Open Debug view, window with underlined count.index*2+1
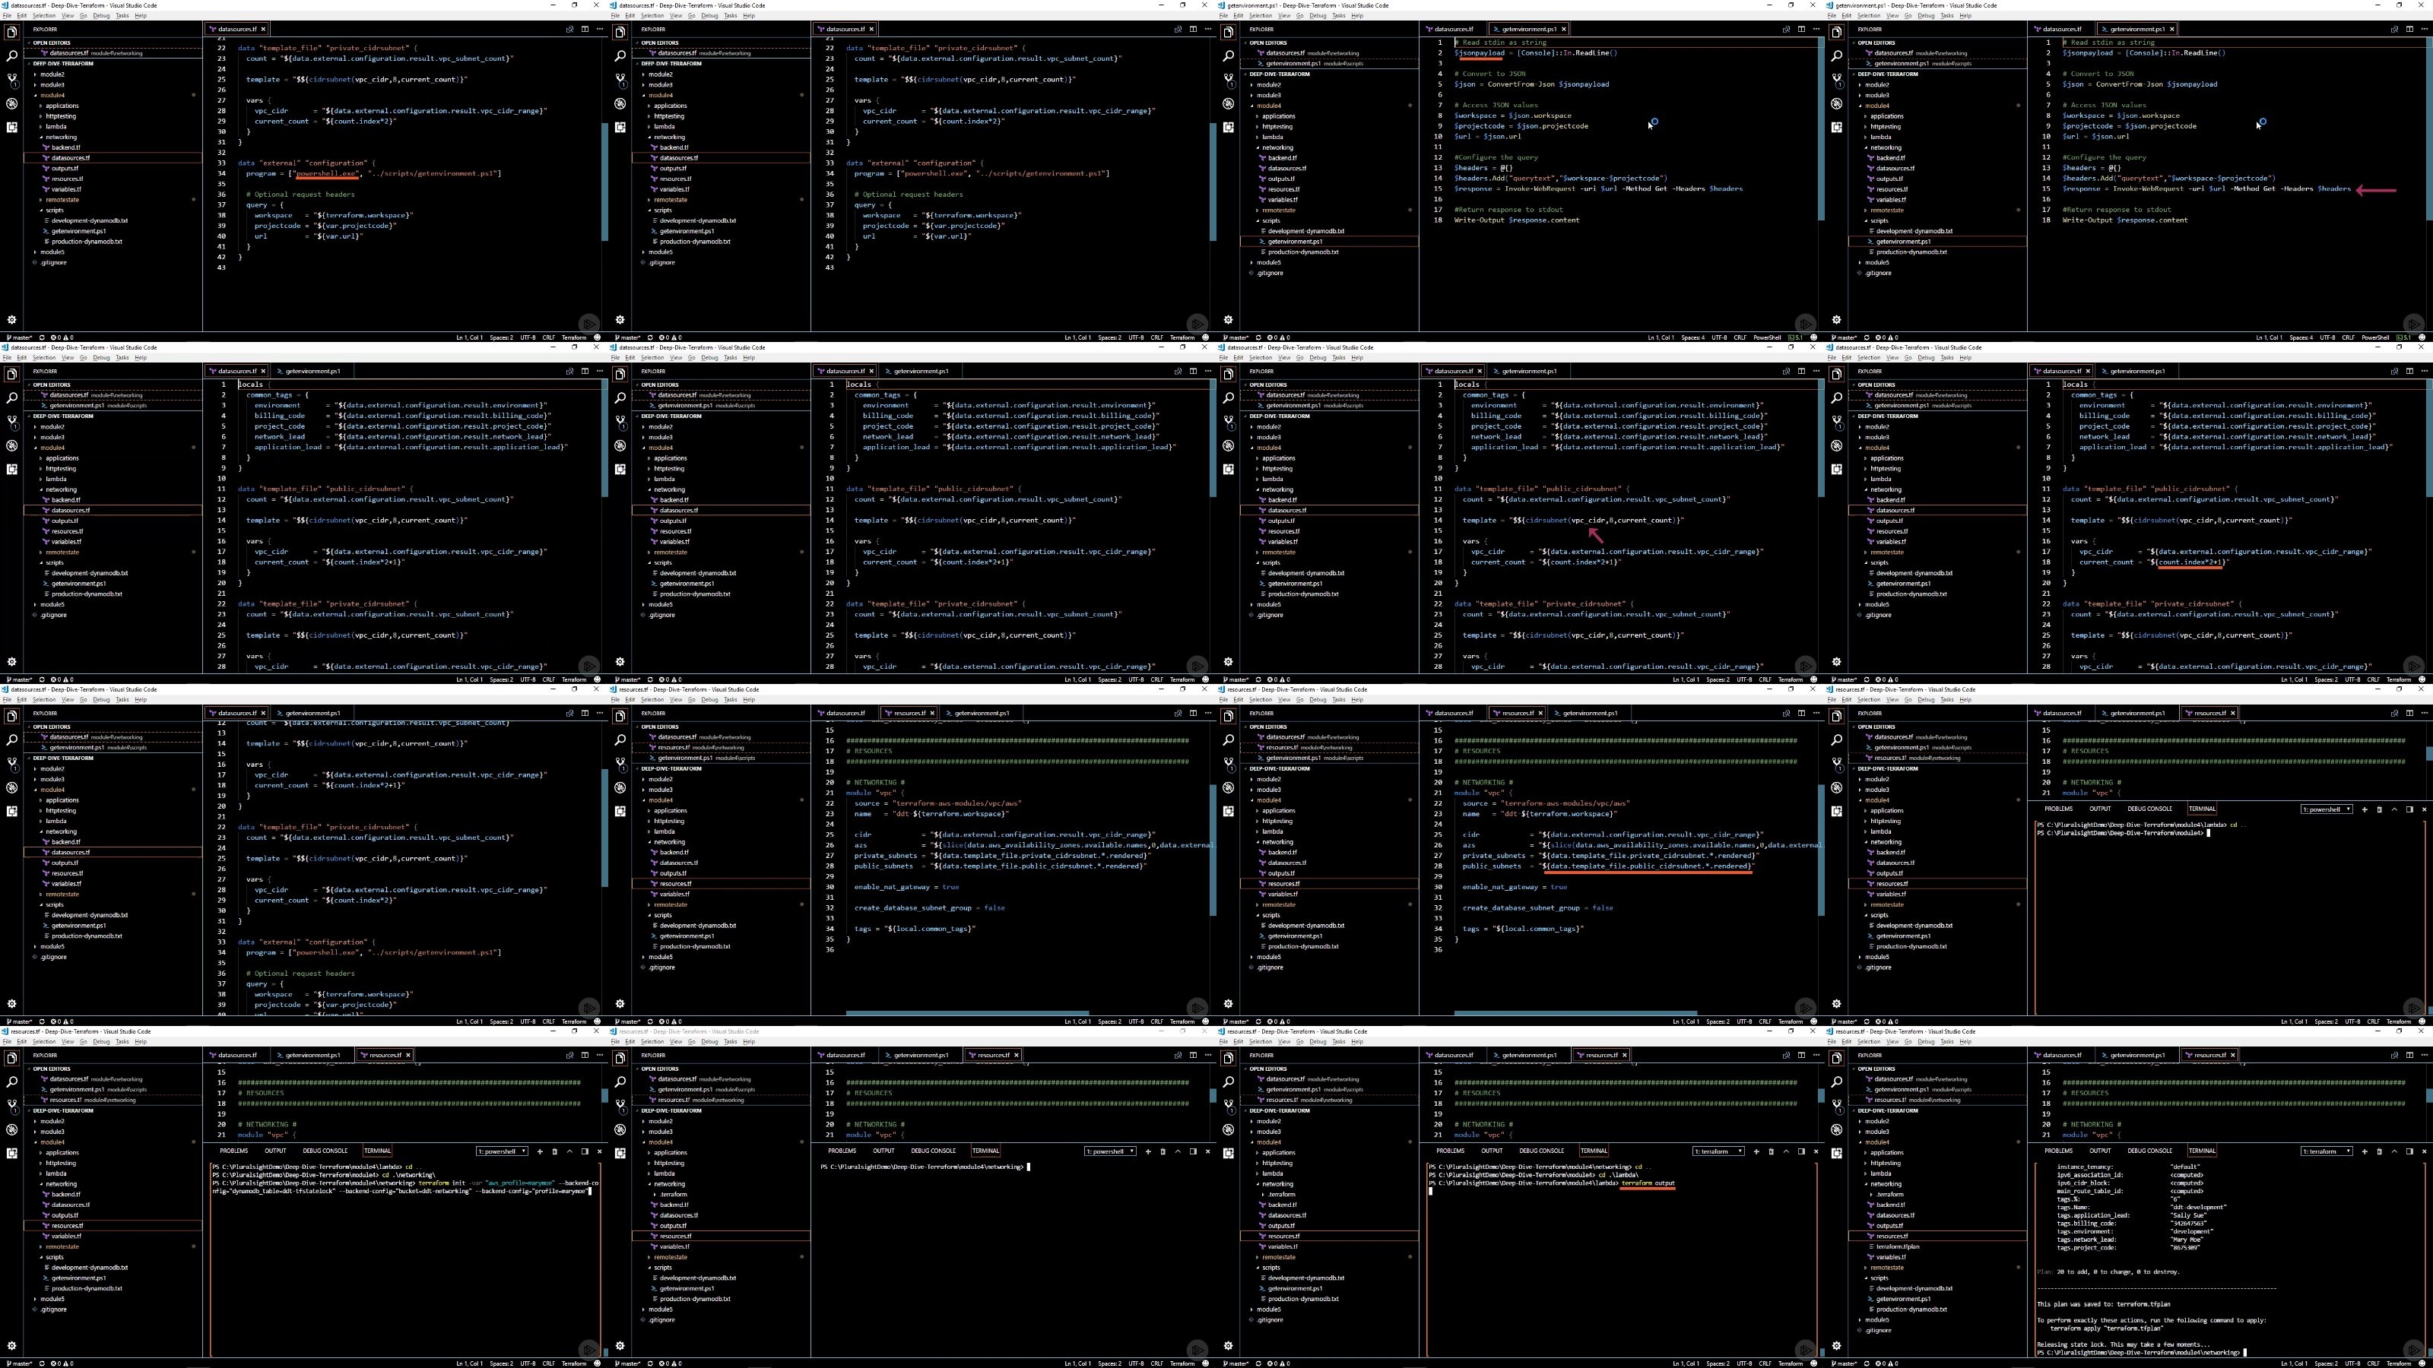 click(x=1836, y=445)
